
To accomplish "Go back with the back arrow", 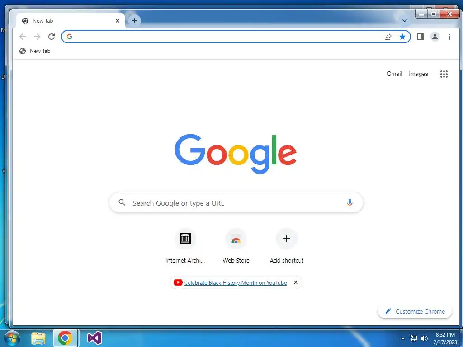I will (23, 37).
